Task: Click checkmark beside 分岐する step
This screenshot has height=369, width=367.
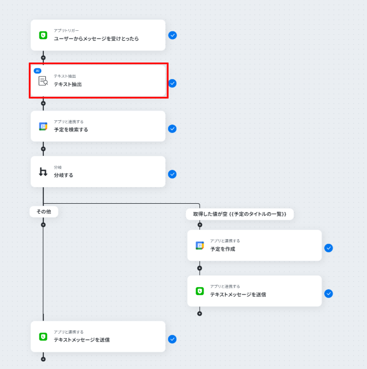Action: (172, 174)
